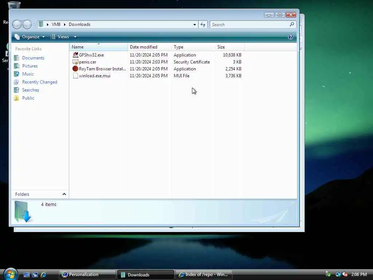This screenshot has width=373, height=280.
Task: Click the Refresh arrows button by address bar
Action: pos(203,24)
